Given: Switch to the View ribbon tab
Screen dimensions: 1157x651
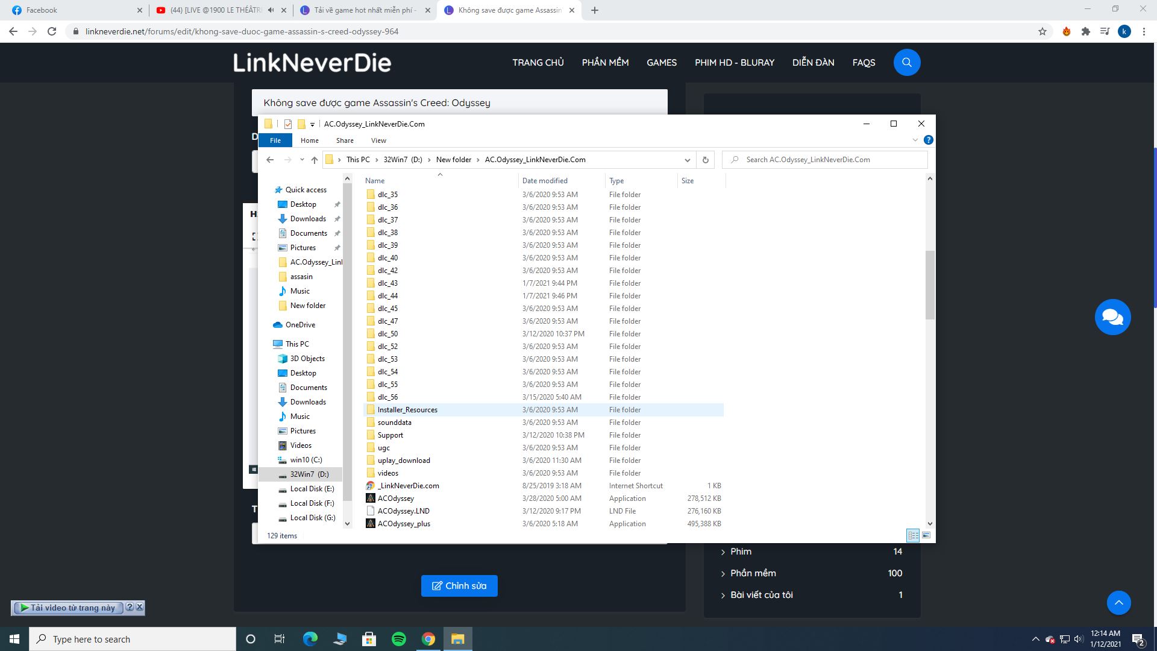Looking at the screenshot, I should (378, 140).
